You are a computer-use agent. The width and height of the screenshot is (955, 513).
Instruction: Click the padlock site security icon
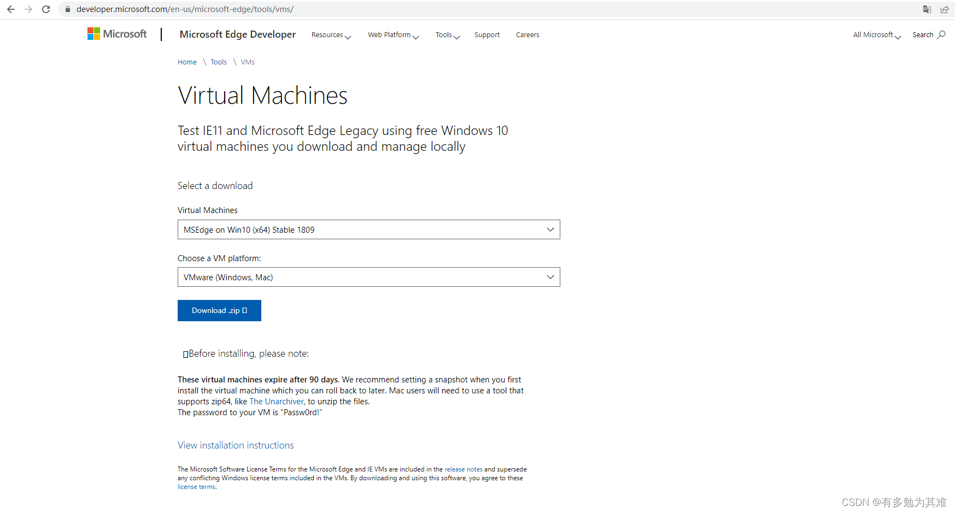click(x=68, y=9)
